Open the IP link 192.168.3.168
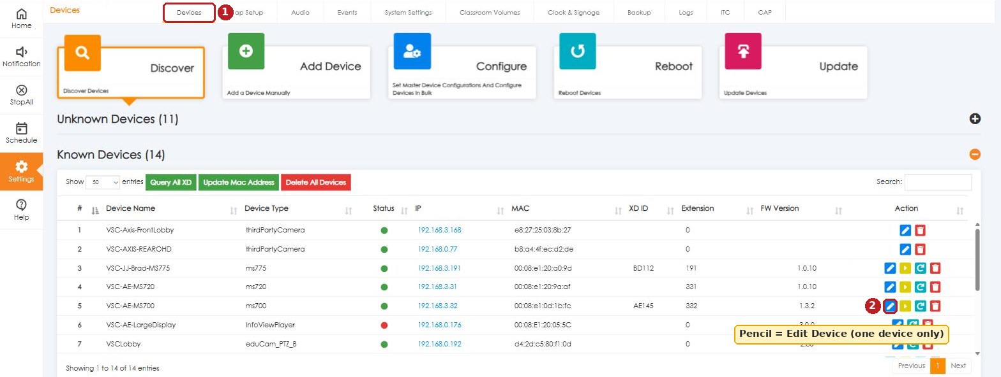 (439, 230)
